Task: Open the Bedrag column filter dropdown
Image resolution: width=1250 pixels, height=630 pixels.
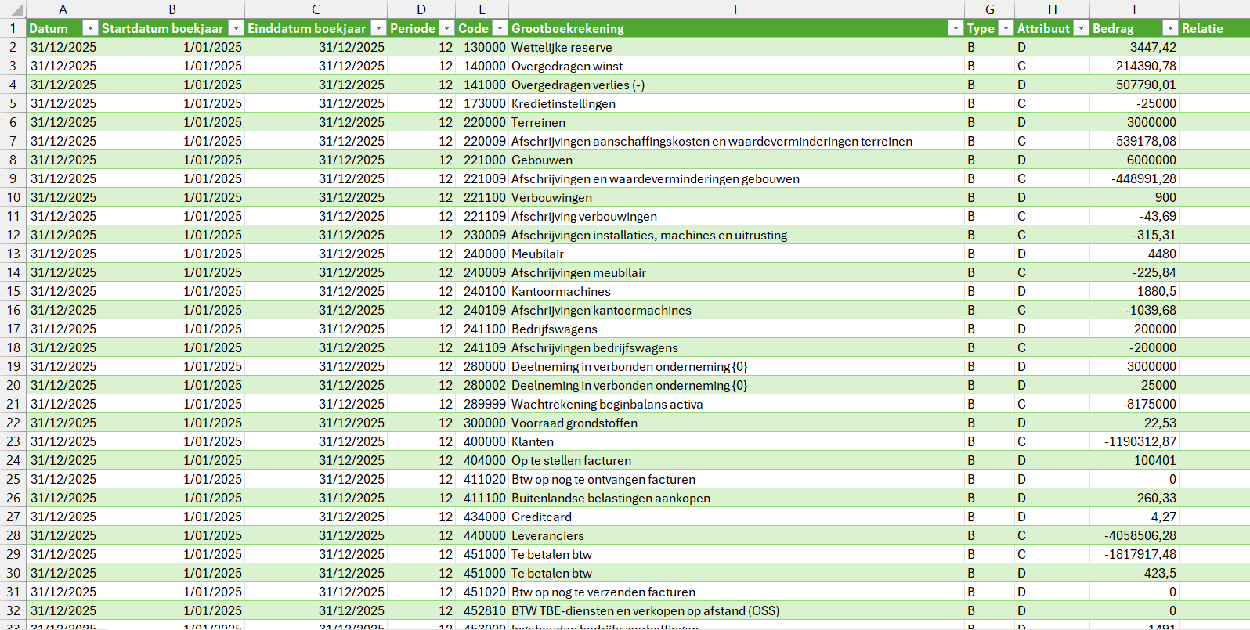Action: pyautogui.click(x=1170, y=28)
